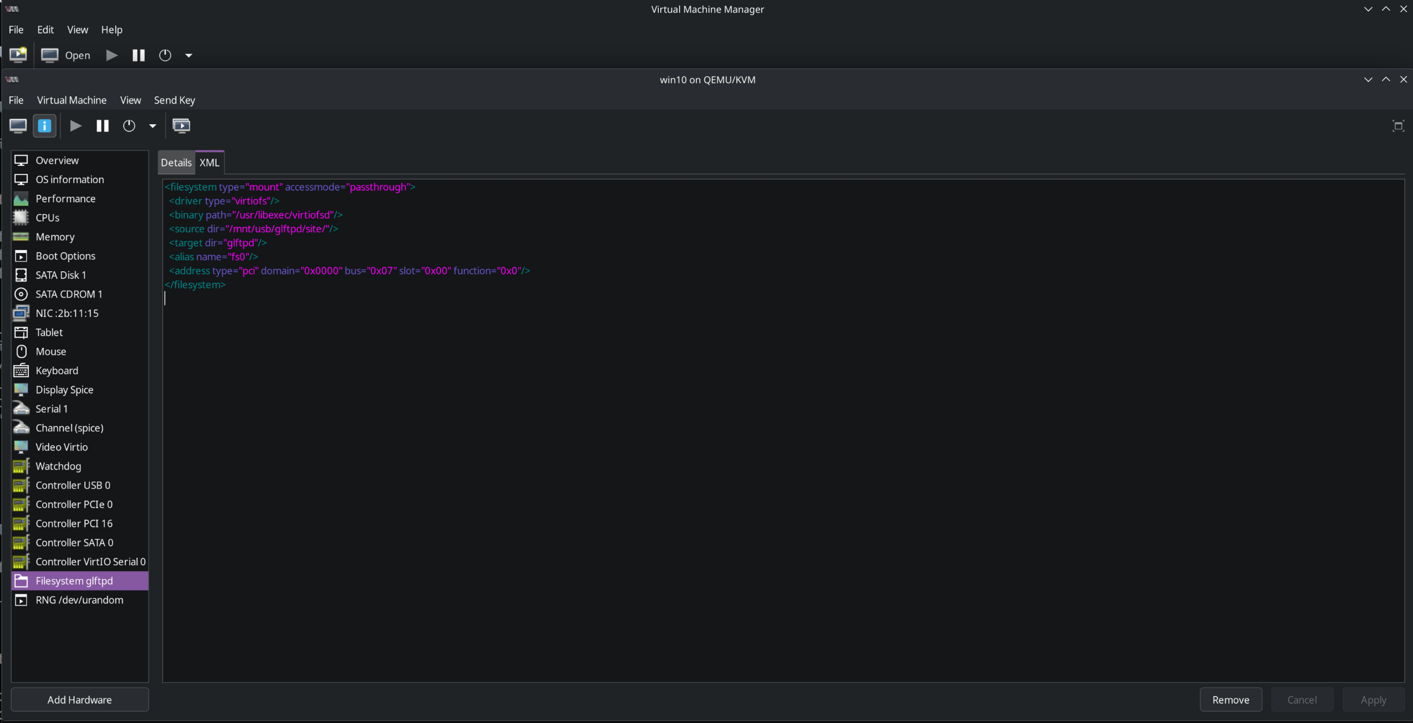Run the virtual machine with the play icon

75,126
